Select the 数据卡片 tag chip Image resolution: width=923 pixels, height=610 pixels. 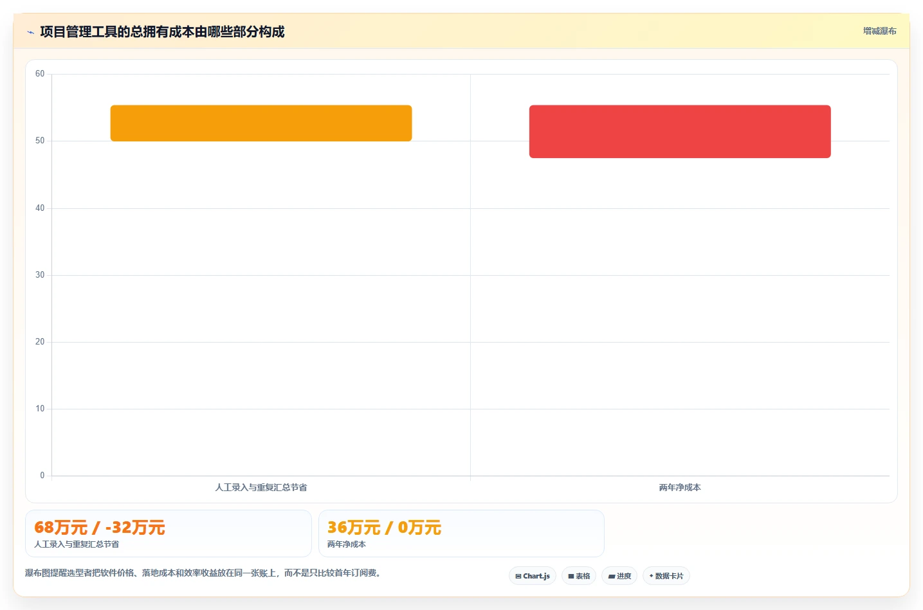point(666,576)
